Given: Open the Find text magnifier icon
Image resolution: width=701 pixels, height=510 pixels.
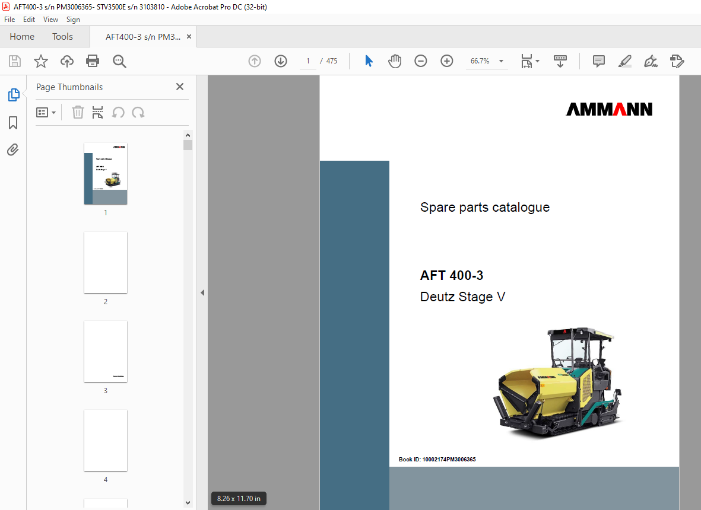Looking at the screenshot, I should tap(119, 61).
